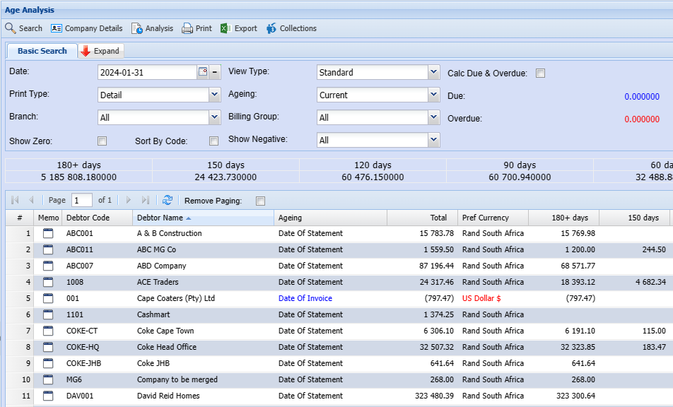Viewport: 673px width, 407px height.
Task: Tick the Show Zero checkbox
Action: (x=102, y=141)
